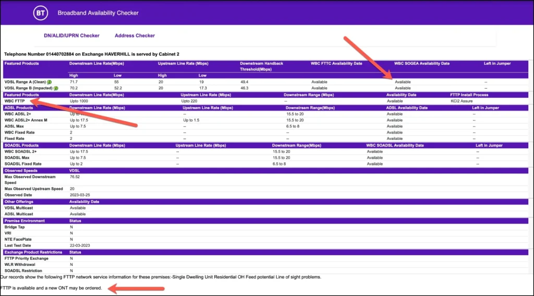Select the 46.3 handback threshold value

(245, 88)
